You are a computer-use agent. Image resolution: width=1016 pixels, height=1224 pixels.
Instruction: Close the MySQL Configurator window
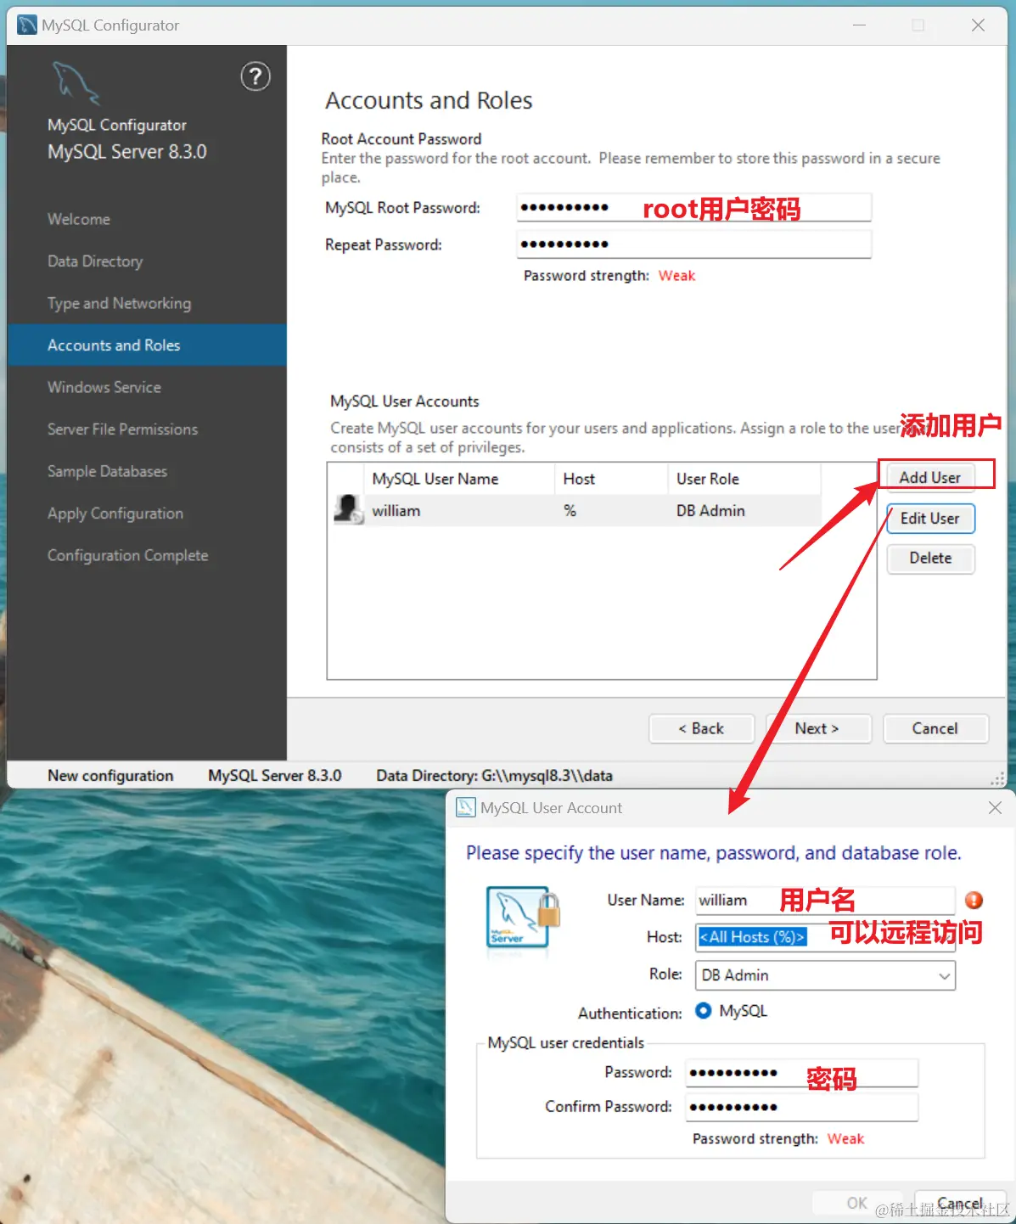[x=978, y=25]
